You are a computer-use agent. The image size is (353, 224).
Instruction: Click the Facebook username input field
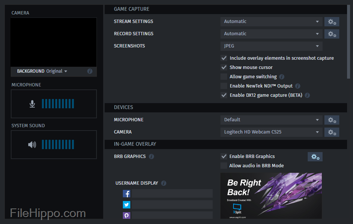[x=172, y=194]
